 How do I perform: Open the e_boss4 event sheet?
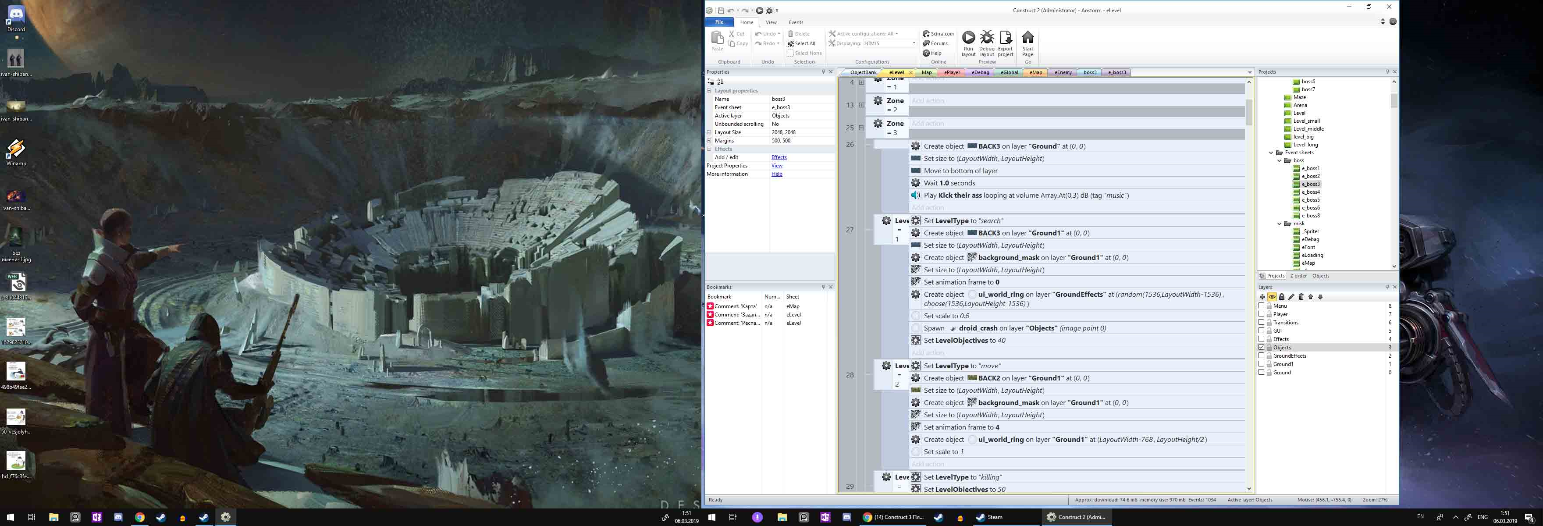coord(1311,192)
